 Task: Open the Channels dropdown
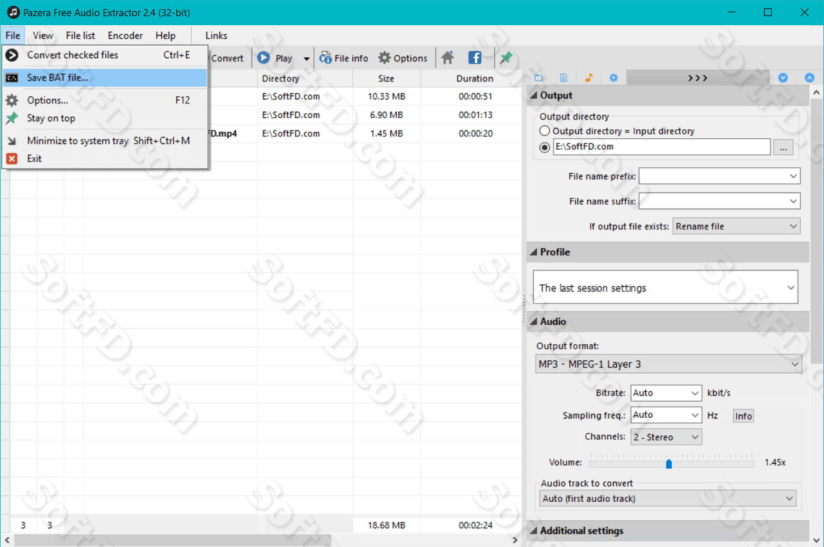point(666,437)
